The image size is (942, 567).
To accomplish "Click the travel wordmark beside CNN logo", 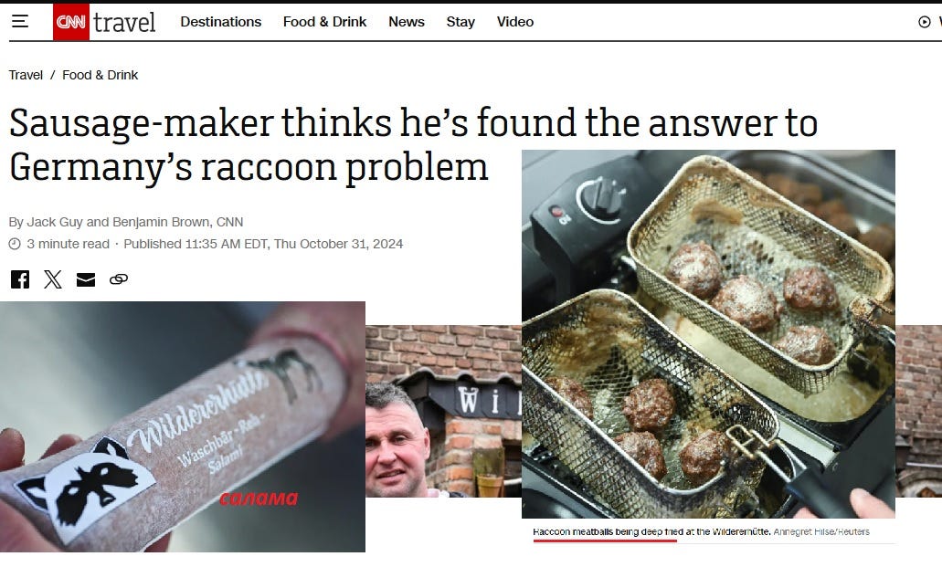I will coord(124,23).
